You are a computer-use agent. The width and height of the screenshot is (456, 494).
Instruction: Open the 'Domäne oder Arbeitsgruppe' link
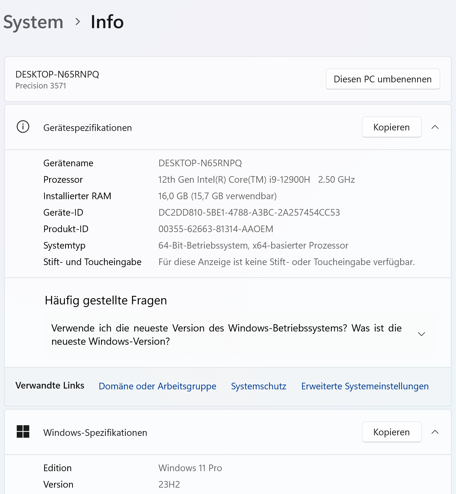pos(157,386)
